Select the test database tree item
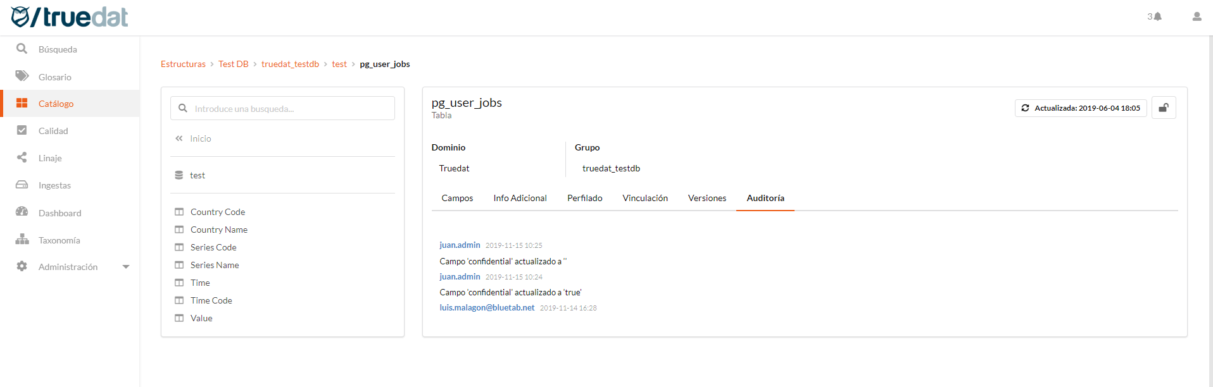The height and width of the screenshot is (387, 1213). click(197, 175)
